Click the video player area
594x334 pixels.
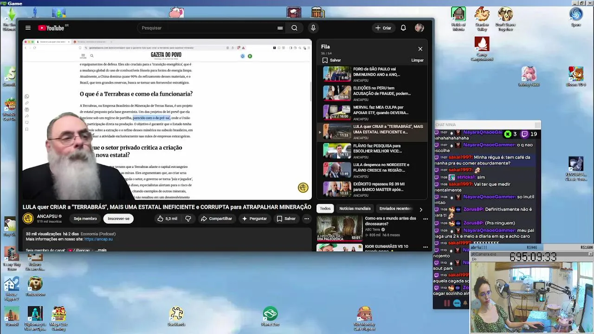(x=167, y=119)
